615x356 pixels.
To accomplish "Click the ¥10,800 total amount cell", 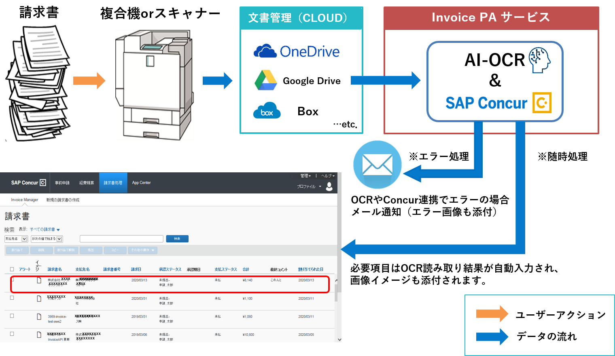I will point(248,335).
